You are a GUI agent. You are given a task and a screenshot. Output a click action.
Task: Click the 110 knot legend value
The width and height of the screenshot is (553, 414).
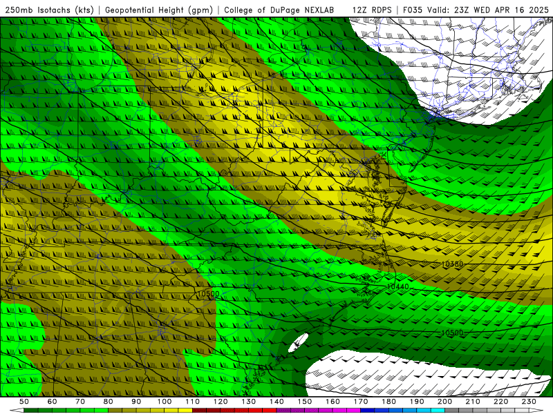point(193,402)
